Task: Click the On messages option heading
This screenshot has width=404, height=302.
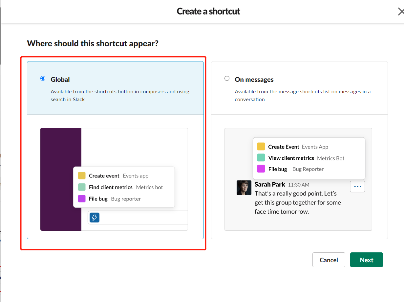Action: (254, 80)
